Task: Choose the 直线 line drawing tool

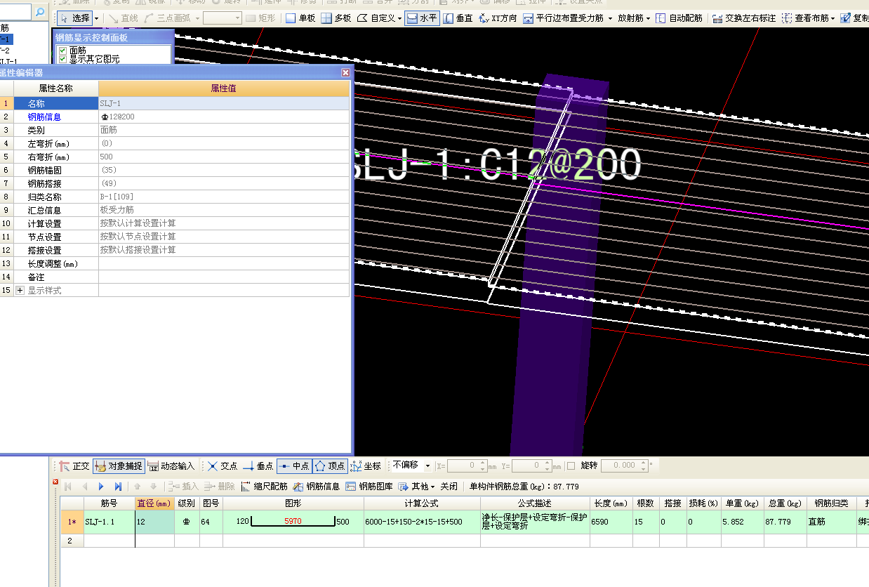Action: [122, 18]
